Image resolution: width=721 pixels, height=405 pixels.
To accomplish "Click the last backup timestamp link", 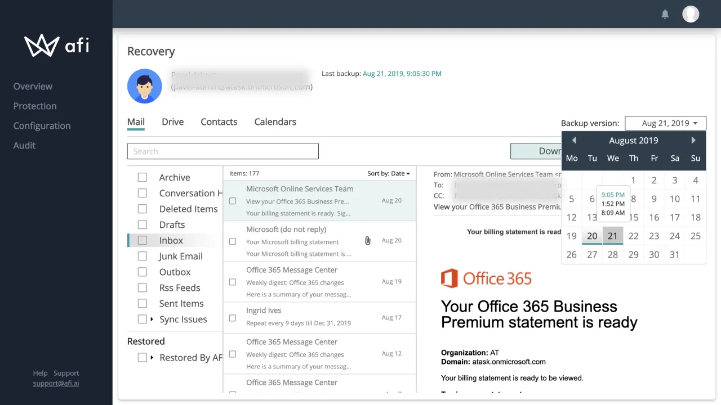I will click(x=402, y=74).
